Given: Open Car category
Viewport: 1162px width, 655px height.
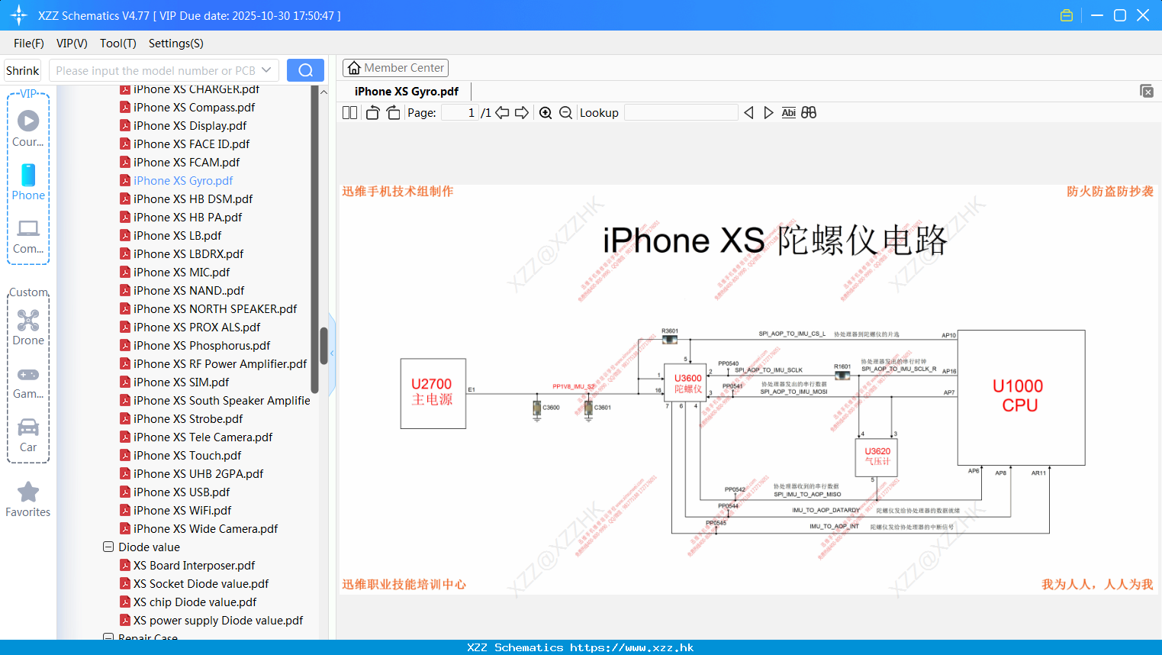Looking at the screenshot, I should 28,435.
